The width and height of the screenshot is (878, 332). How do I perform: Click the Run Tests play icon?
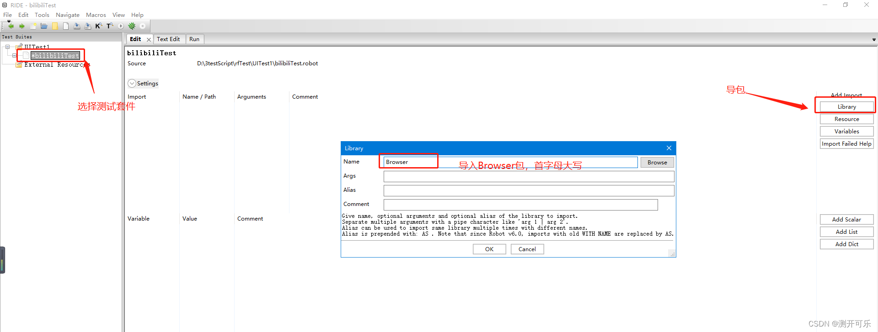121,26
